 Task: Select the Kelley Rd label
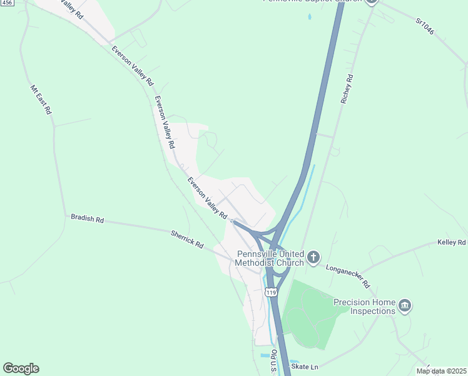tap(451, 242)
